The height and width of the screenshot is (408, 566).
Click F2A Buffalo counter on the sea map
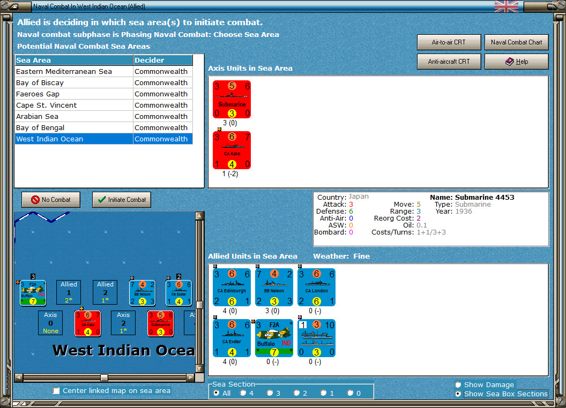pyautogui.click(x=33, y=292)
